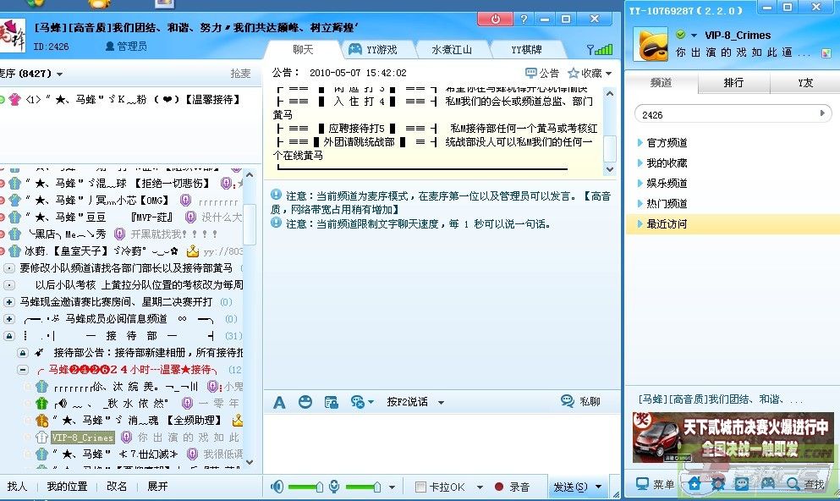Click the channel ID search field
Screen dimensions: 840x501
point(724,114)
